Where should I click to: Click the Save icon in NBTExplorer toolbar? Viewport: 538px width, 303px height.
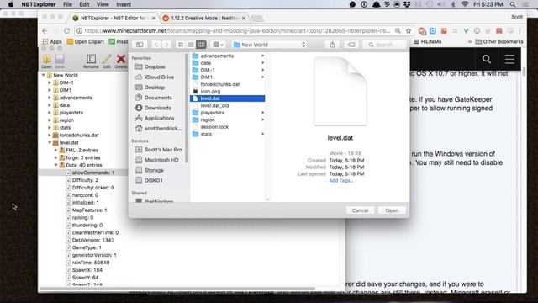pos(60,60)
